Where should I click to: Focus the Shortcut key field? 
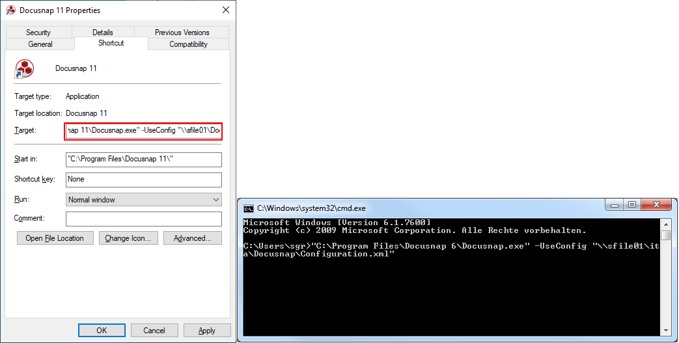pos(144,180)
